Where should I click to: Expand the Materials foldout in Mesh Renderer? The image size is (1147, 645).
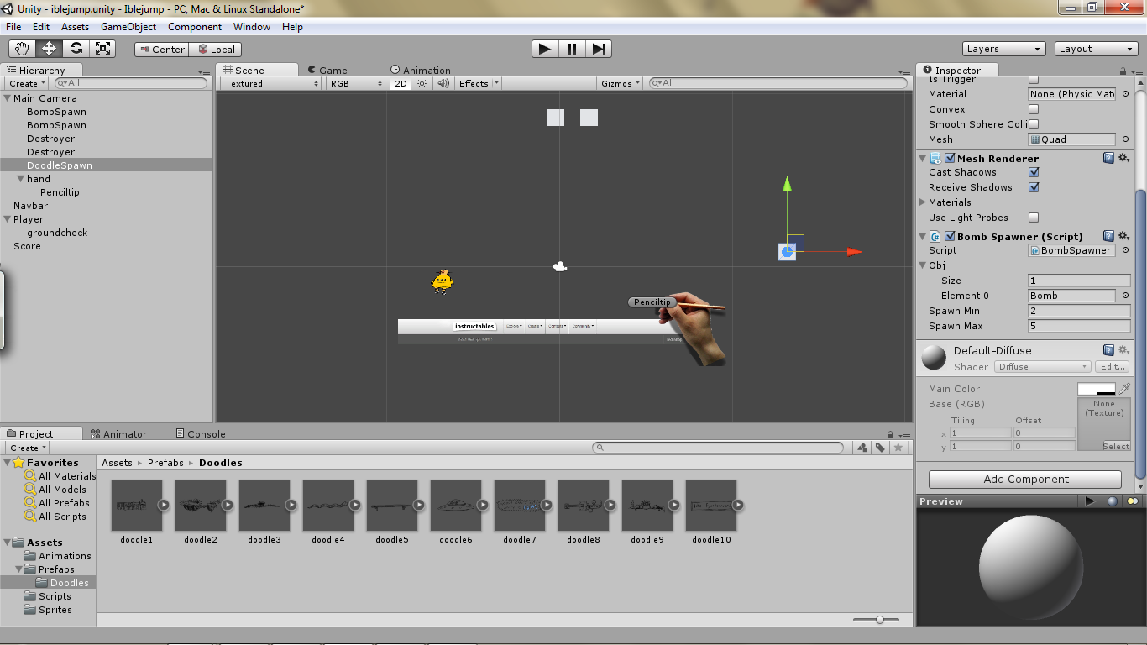923,202
